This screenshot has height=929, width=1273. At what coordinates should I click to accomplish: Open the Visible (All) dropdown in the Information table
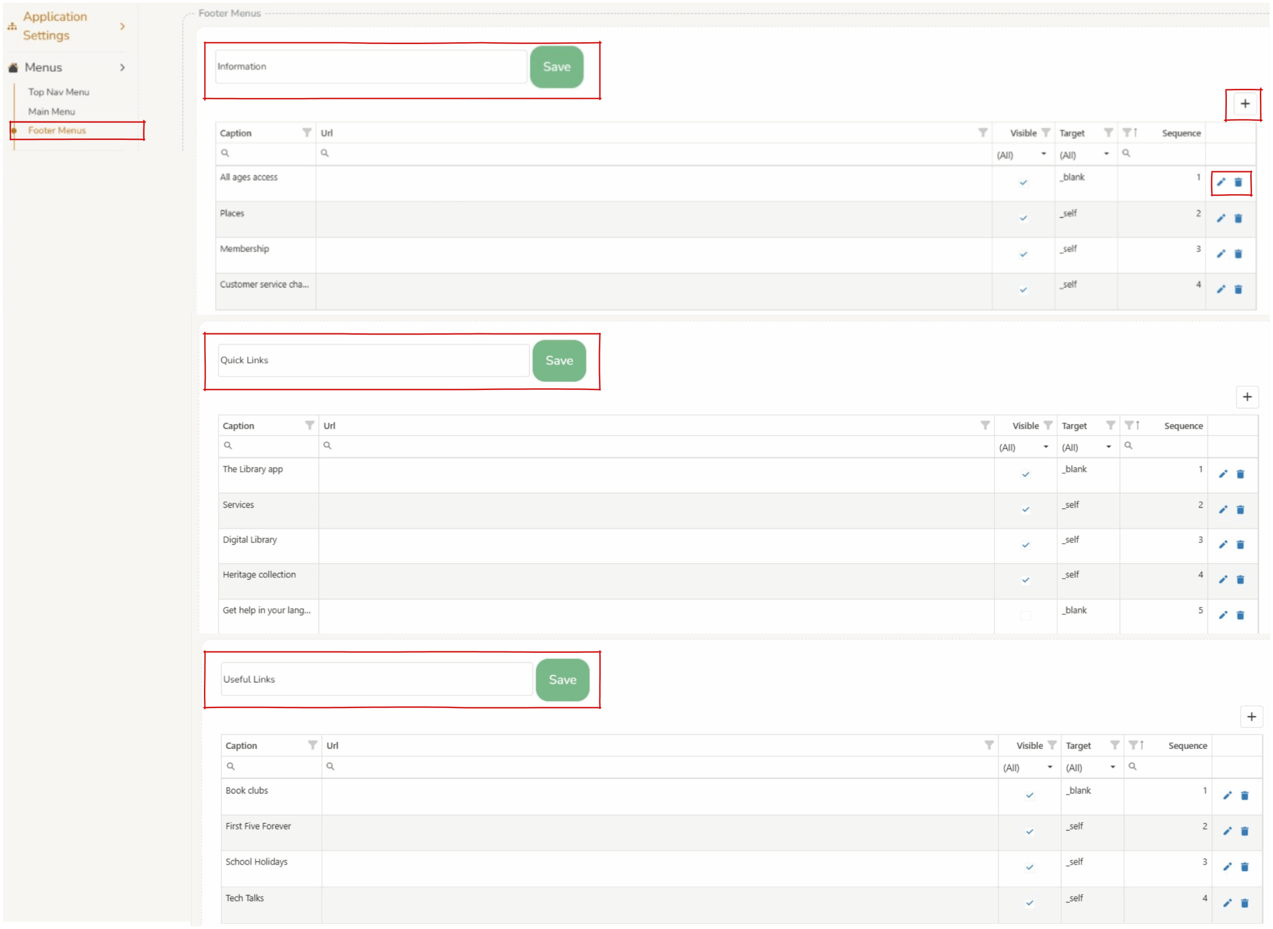(1021, 155)
